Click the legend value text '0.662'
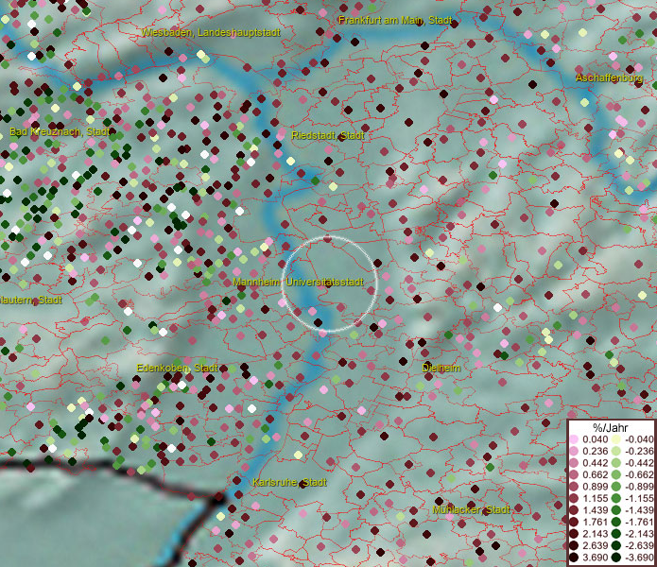 click(595, 475)
